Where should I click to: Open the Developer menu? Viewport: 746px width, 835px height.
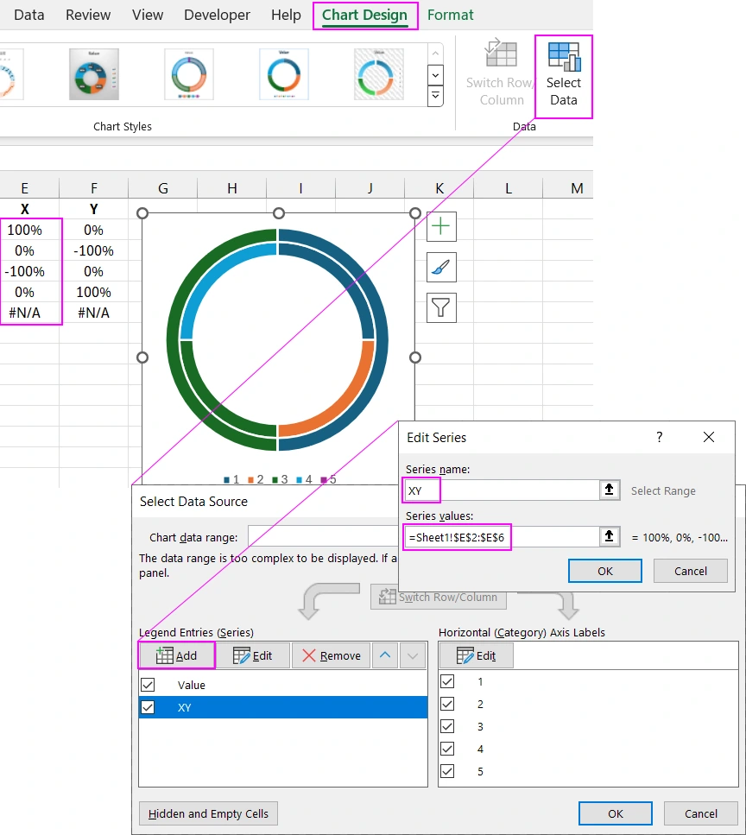217,15
